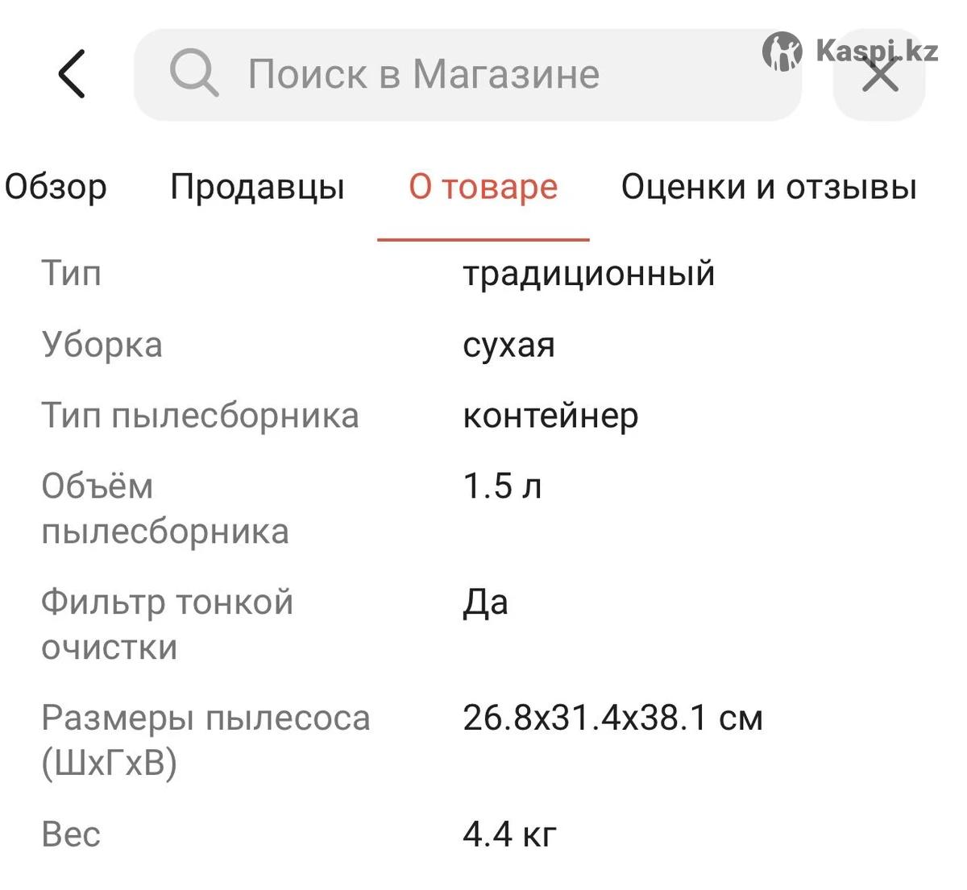Go back using the left arrow

pos(72,74)
